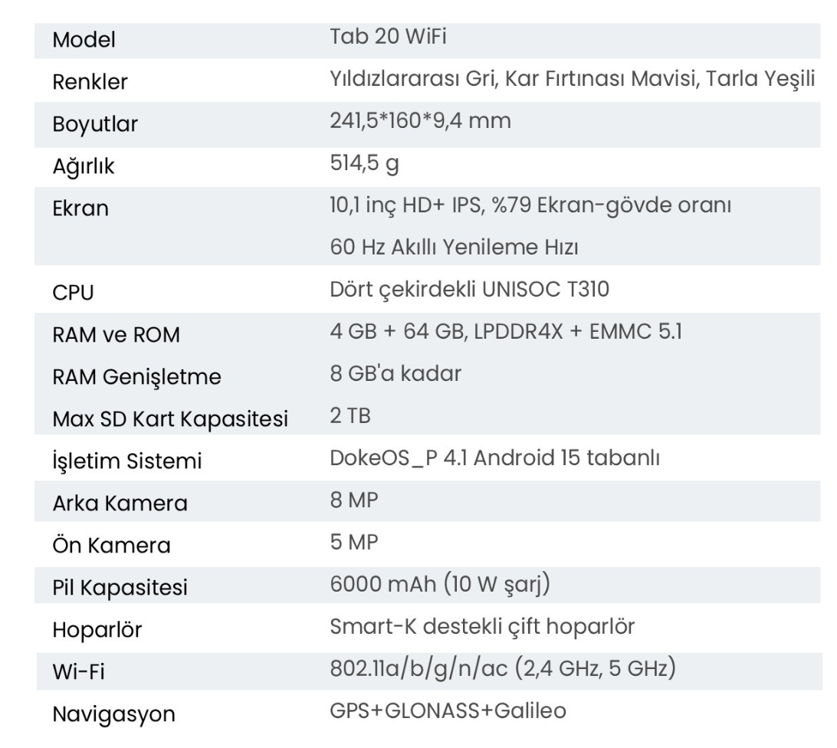Viewport: 837px width, 748px height.
Task: Select the 6000 mAh battery capacity value
Action: pyautogui.click(x=440, y=585)
